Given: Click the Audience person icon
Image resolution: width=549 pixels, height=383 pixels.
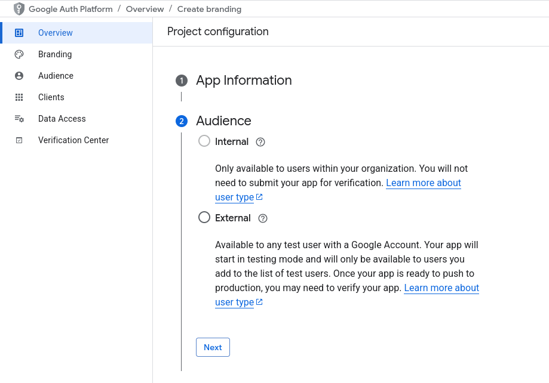Looking at the screenshot, I should click(x=19, y=76).
